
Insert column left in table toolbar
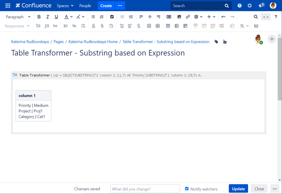point(122,26)
